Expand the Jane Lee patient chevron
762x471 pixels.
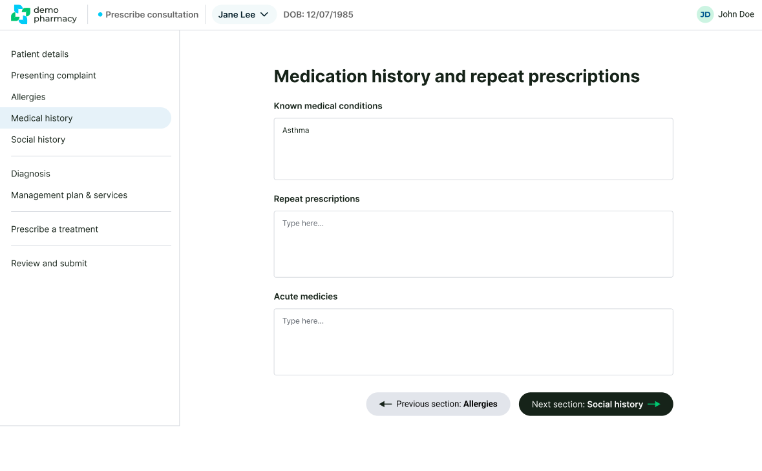(264, 15)
